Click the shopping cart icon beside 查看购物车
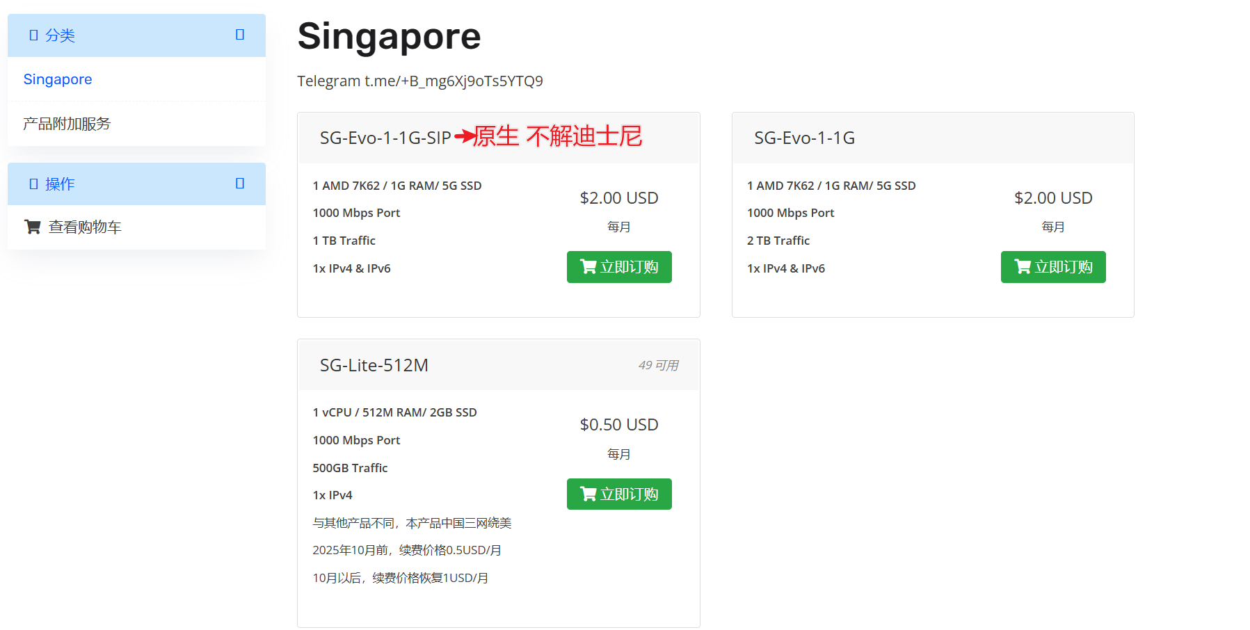1250x630 pixels. [32, 227]
